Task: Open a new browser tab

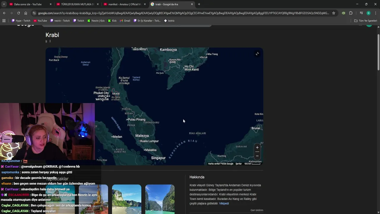Action: 199,4
